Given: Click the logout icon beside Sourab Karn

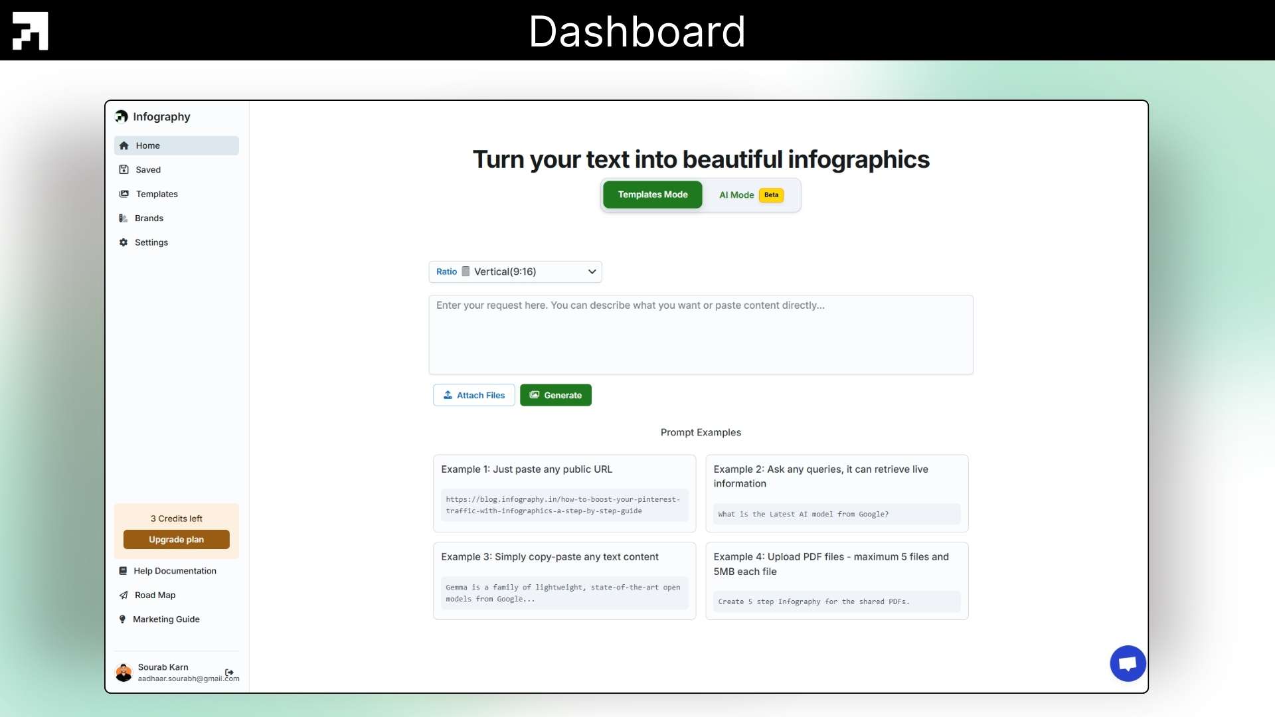Looking at the screenshot, I should [x=229, y=673].
